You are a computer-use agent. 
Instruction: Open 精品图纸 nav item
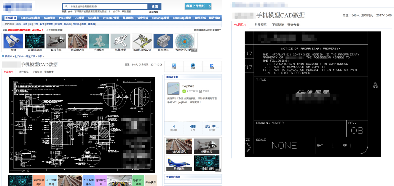(x=200, y=18)
